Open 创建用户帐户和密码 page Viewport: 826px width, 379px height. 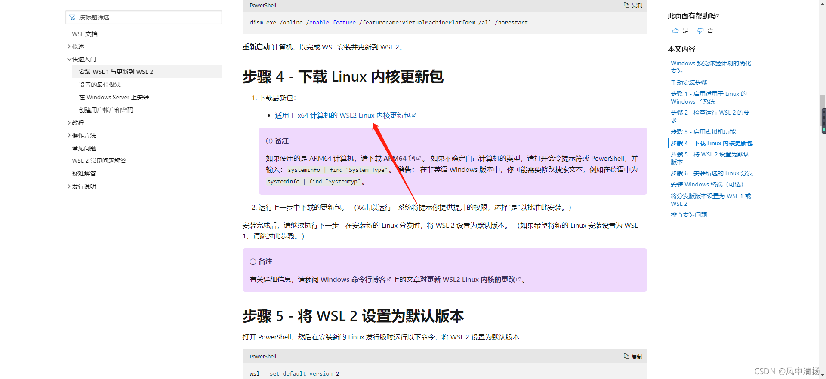(106, 110)
